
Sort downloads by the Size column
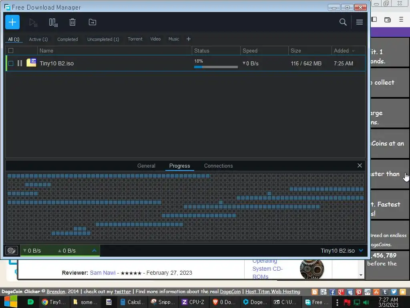tap(310, 51)
